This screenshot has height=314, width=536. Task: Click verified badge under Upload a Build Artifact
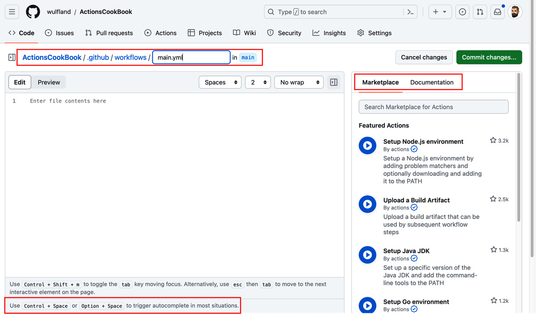(414, 208)
